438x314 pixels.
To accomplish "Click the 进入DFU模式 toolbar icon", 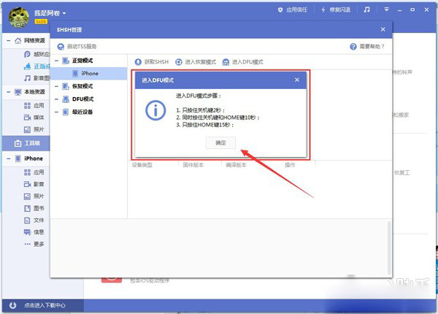I will [226, 62].
